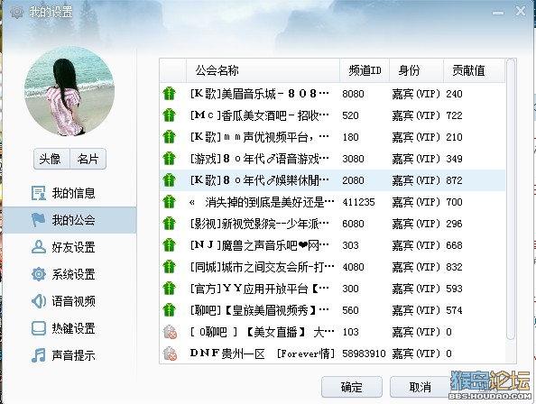Click the gear icon for 系统设置
The width and height of the screenshot is (536, 404).
[38, 274]
